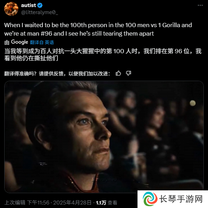Image resolution: width=208 pixels, height=208 pixels.
Task: Click the Google logo in translation credit
Action: [x=19, y=42]
